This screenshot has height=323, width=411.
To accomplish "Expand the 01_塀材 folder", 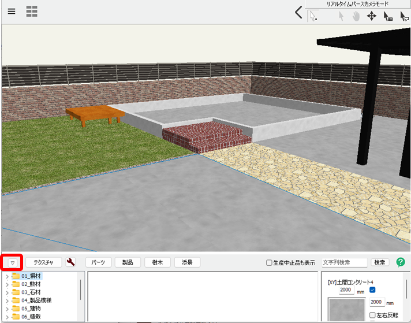I will click(x=7, y=276).
